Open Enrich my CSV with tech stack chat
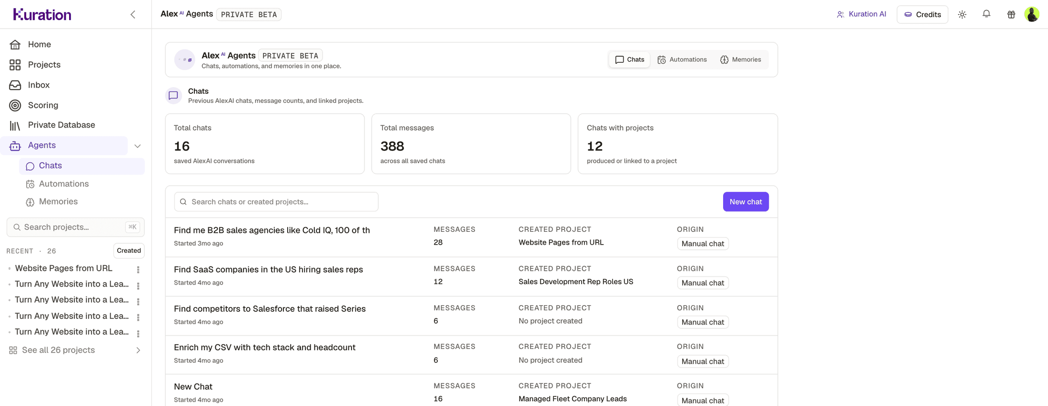The image size is (1048, 406). pyautogui.click(x=264, y=347)
